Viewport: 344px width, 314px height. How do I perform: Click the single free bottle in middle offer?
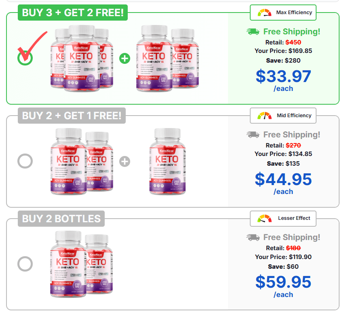click(x=167, y=162)
